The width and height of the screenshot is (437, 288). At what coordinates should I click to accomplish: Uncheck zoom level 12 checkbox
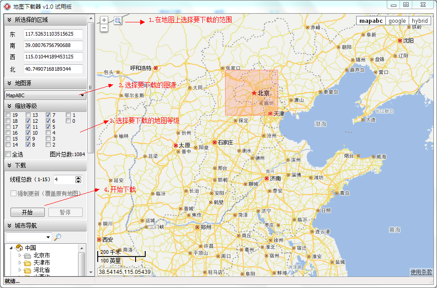coord(28,121)
